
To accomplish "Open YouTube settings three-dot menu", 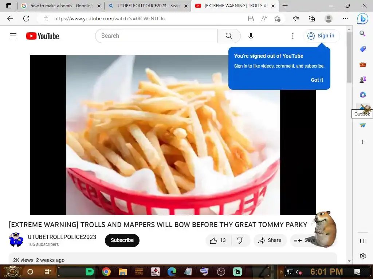I will coord(293,36).
